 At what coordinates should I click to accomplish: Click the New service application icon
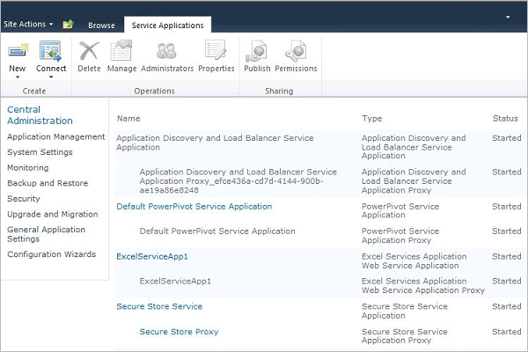(18, 51)
